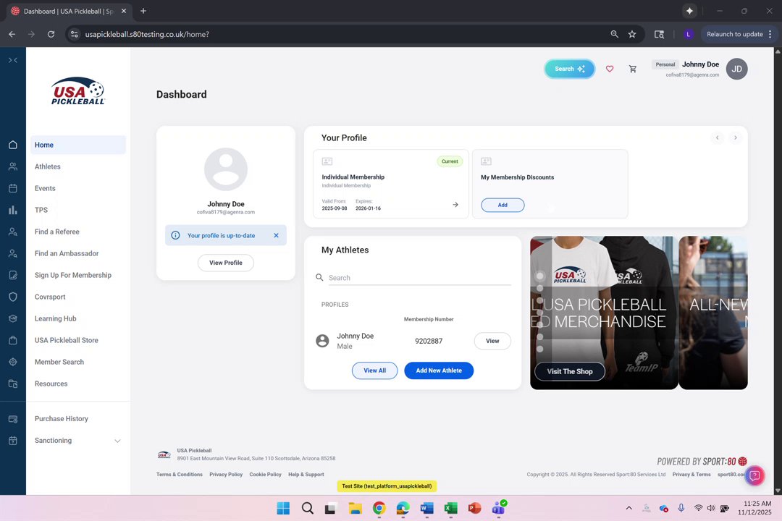This screenshot has width=782, height=521.
Task: Reload the page in Chrome
Action: [x=51, y=34]
